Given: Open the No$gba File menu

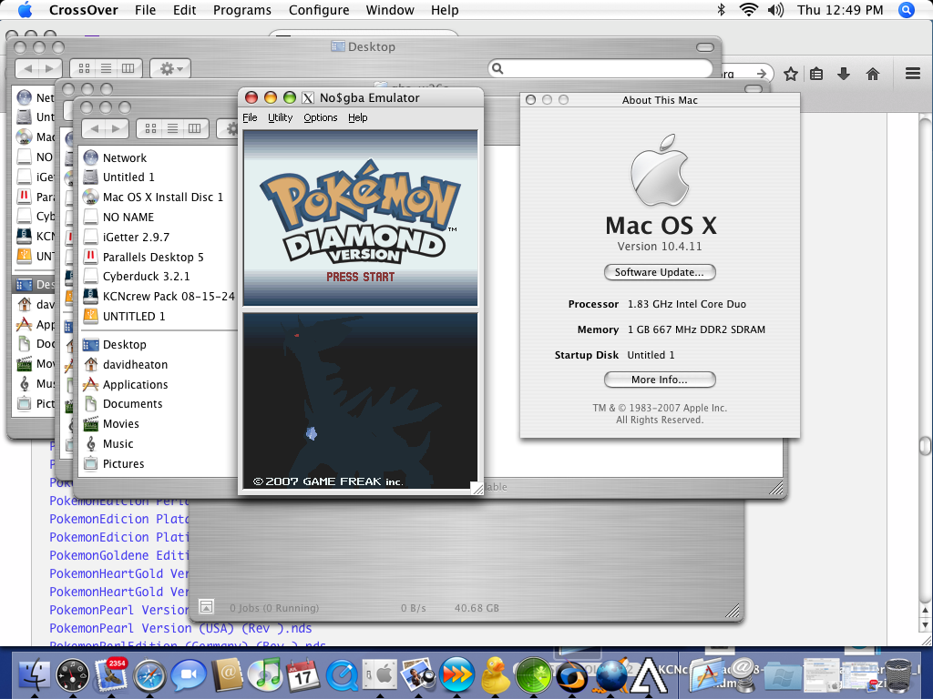Looking at the screenshot, I should [x=250, y=117].
